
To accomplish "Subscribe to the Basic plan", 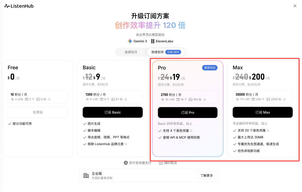I will pyautogui.click(x=113, y=112).
